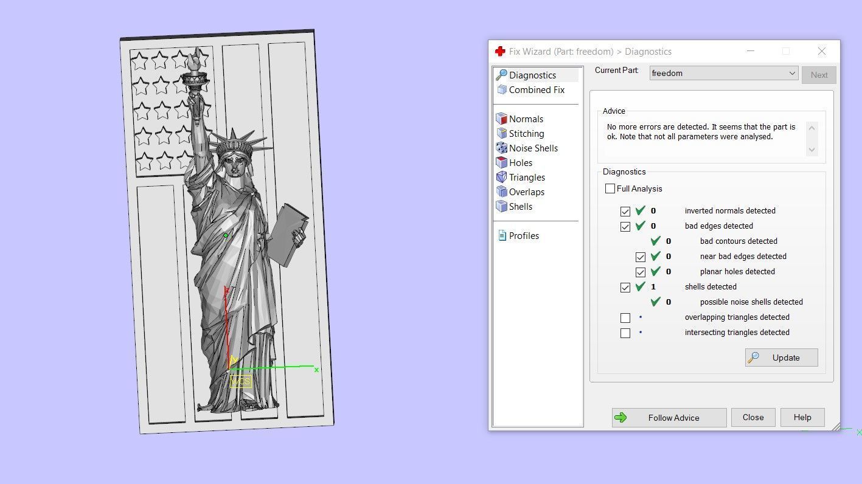Click the Diagnostics magnifier icon in sidebar
The width and height of the screenshot is (862, 484).
[502, 75]
